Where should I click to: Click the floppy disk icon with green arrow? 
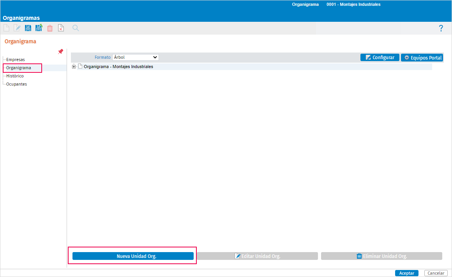point(39,28)
